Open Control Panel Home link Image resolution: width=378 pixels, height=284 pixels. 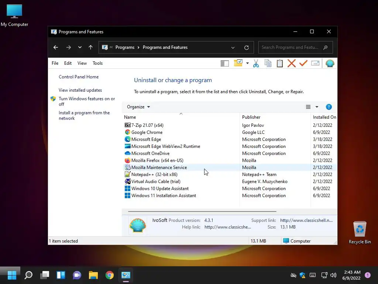point(79,77)
